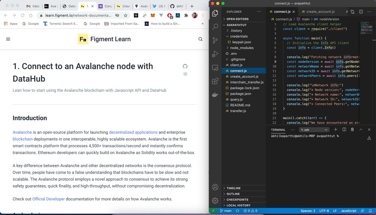Open the Figment Learn hamburger menu

[x=8, y=39]
